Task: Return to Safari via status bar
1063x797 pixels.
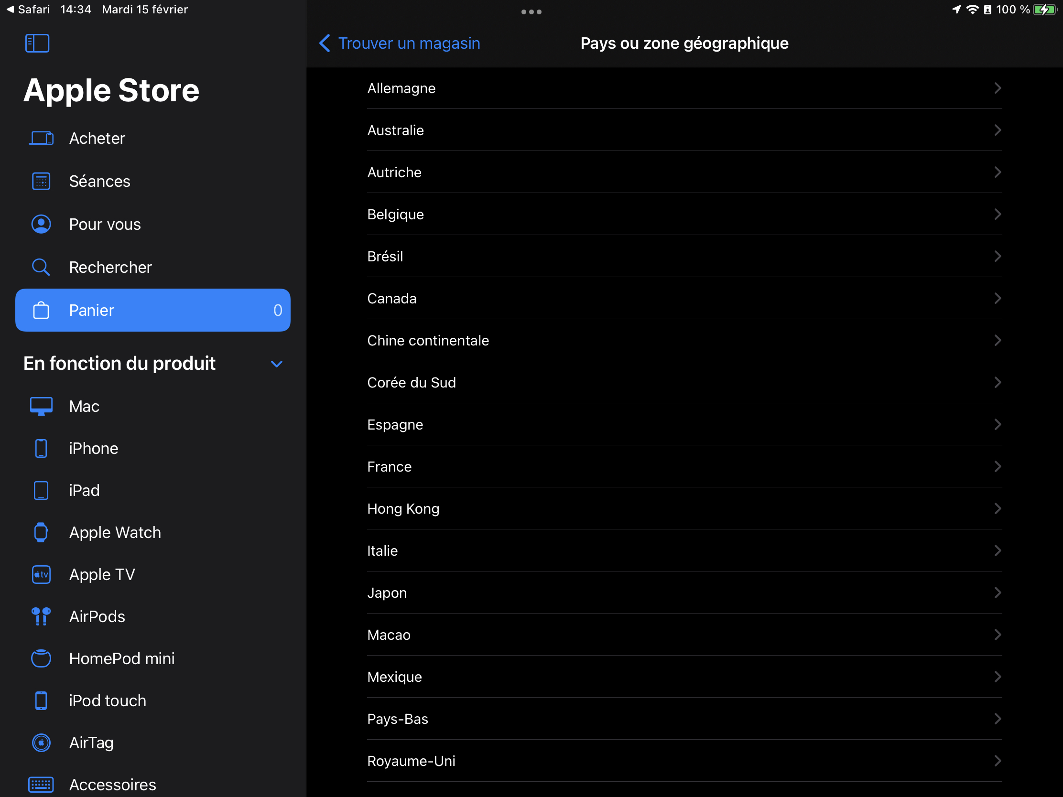Action: click(x=28, y=9)
